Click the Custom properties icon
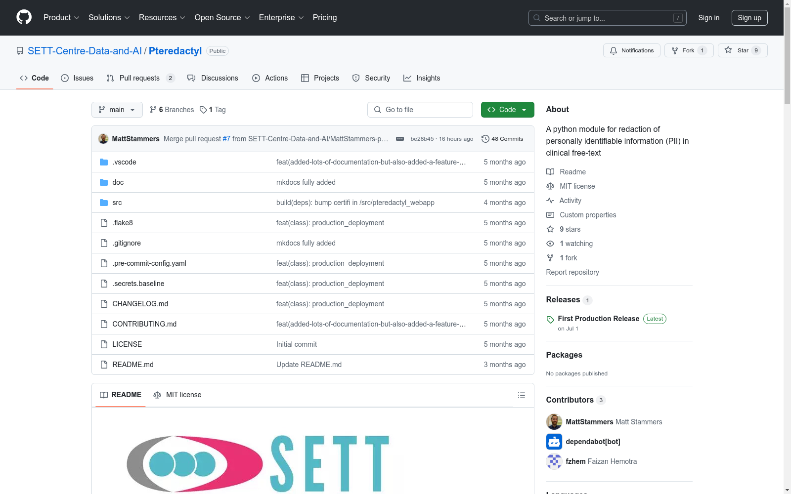This screenshot has width=791, height=494. tap(550, 215)
